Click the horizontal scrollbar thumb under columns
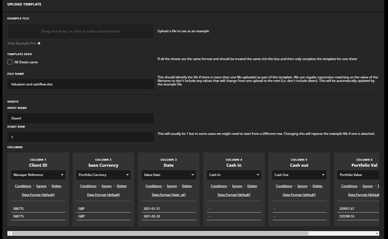 click(160, 233)
